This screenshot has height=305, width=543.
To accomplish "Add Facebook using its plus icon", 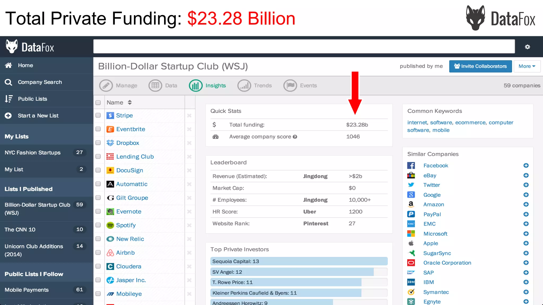I will coord(526,165).
